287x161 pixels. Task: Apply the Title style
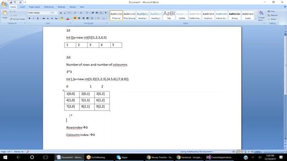(x=169, y=16)
